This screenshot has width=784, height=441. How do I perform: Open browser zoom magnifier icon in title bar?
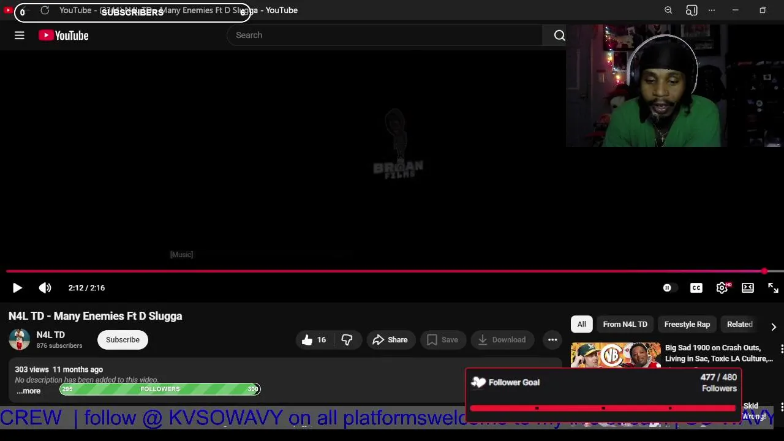(x=668, y=10)
